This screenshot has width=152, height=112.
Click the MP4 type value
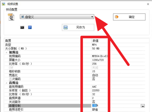94,45
